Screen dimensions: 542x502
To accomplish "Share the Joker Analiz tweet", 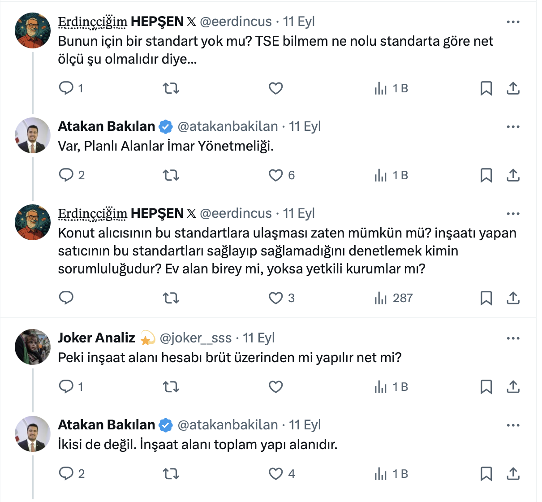I will click(x=513, y=387).
